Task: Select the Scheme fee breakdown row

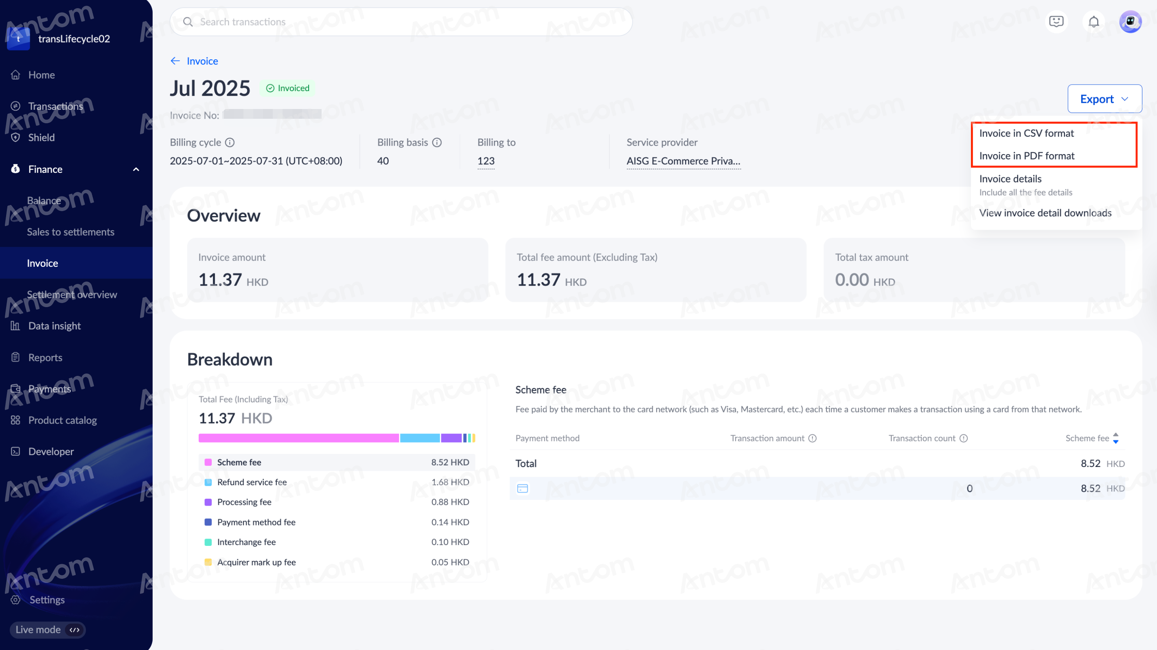Action: [x=337, y=462]
